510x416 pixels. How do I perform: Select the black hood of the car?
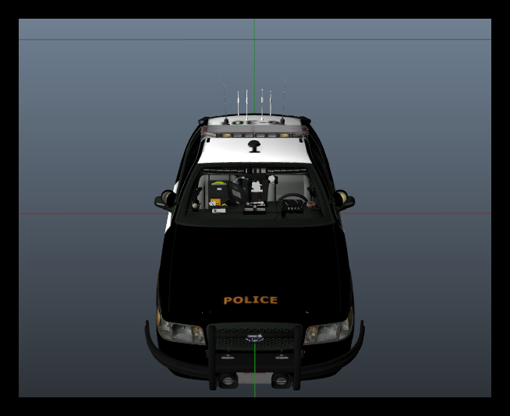click(x=253, y=257)
